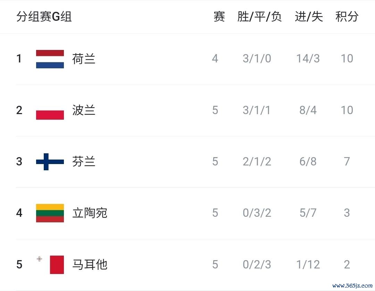
Task: Select the 马耳他 team name
Action: point(90,265)
